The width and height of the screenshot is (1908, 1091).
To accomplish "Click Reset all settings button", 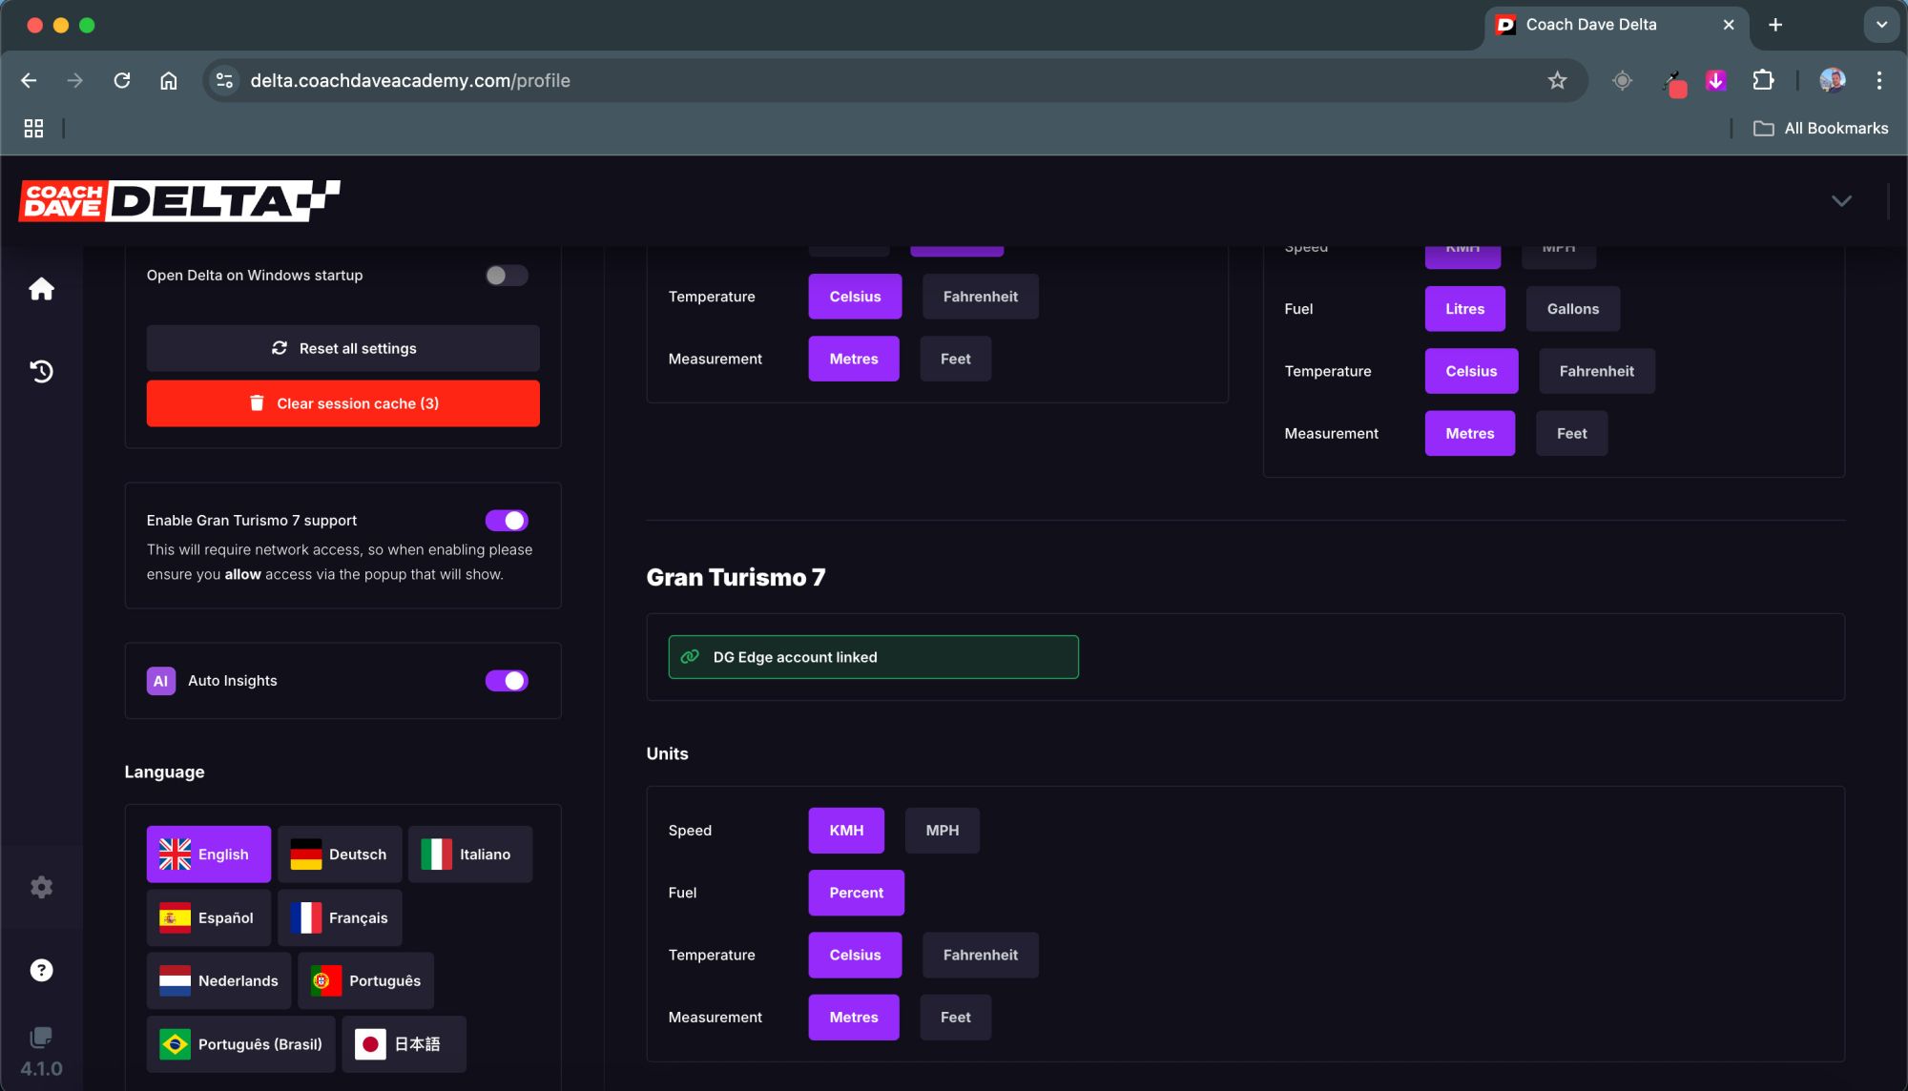I will coord(342,348).
